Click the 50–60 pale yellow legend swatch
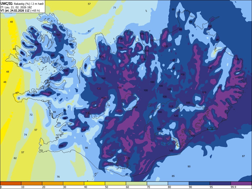This screenshot has width=252, height=189. (x=116, y=183)
